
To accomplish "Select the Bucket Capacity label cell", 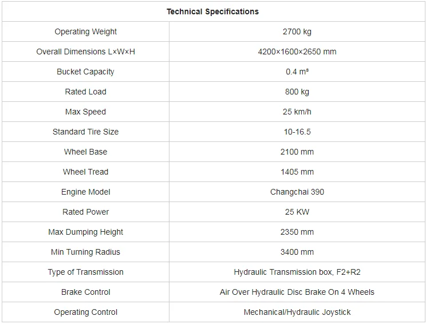I will 86,72.
